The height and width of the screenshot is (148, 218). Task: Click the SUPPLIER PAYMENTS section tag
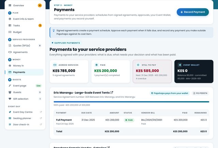[66, 43]
